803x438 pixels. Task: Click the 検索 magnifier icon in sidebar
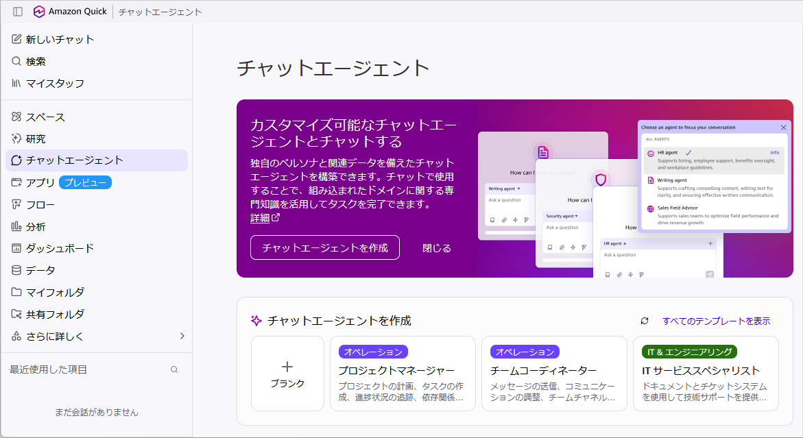click(16, 61)
